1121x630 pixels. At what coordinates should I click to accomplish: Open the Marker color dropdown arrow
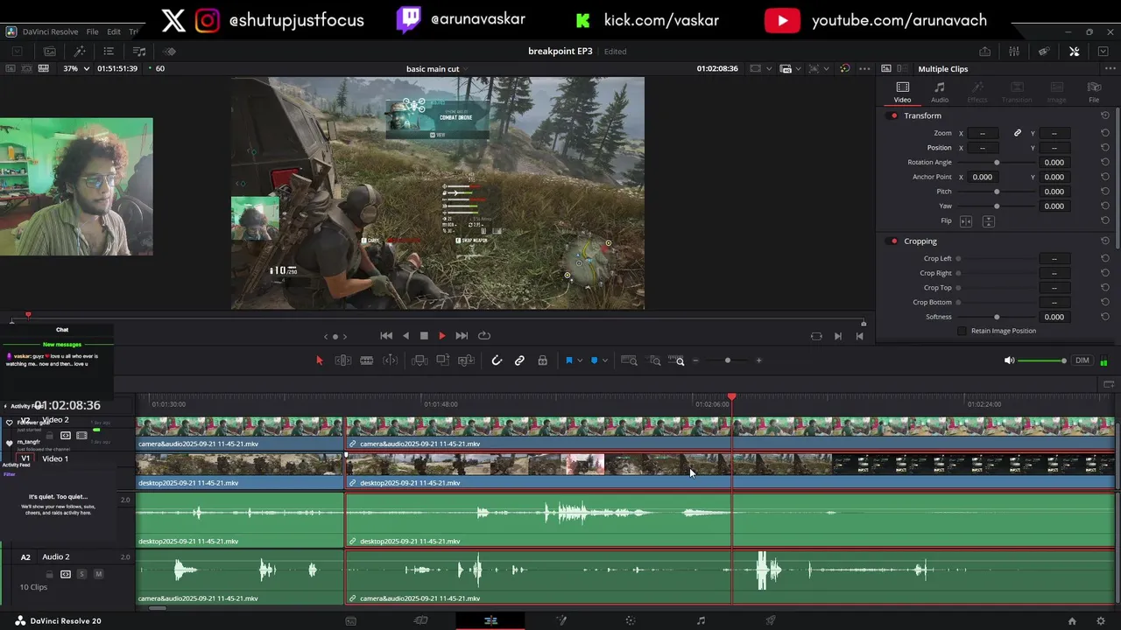[605, 360]
